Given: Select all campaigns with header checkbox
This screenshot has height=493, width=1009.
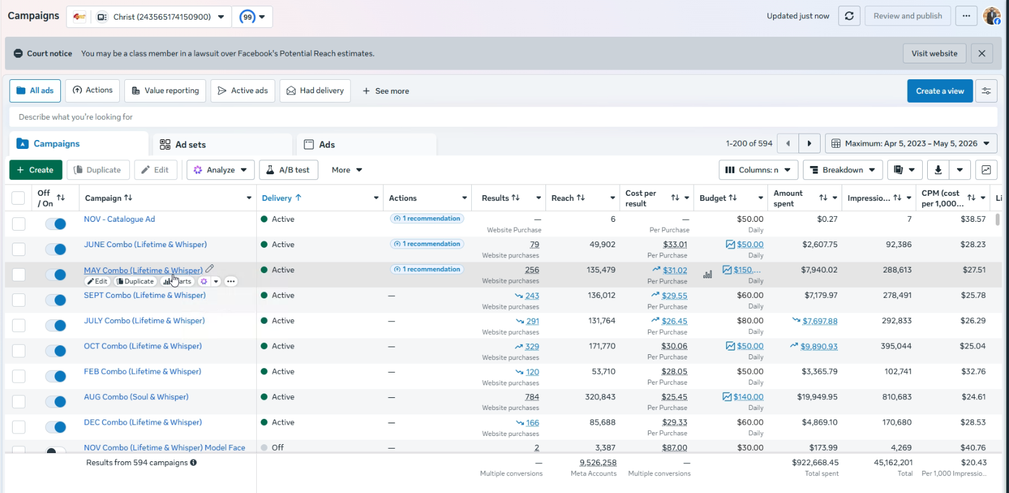Looking at the screenshot, I should [x=18, y=198].
